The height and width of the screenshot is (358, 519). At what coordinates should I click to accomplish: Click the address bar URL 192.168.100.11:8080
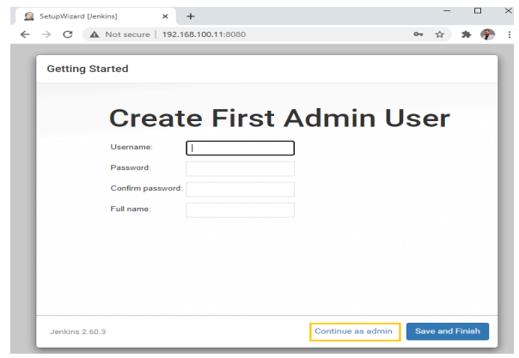click(204, 34)
